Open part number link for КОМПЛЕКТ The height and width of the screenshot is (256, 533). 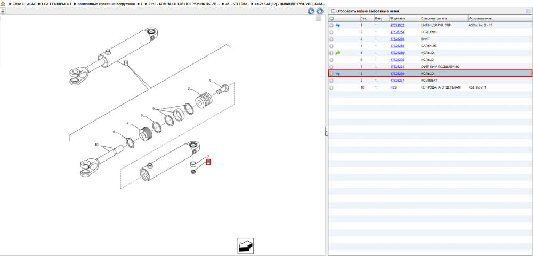click(x=397, y=81)
